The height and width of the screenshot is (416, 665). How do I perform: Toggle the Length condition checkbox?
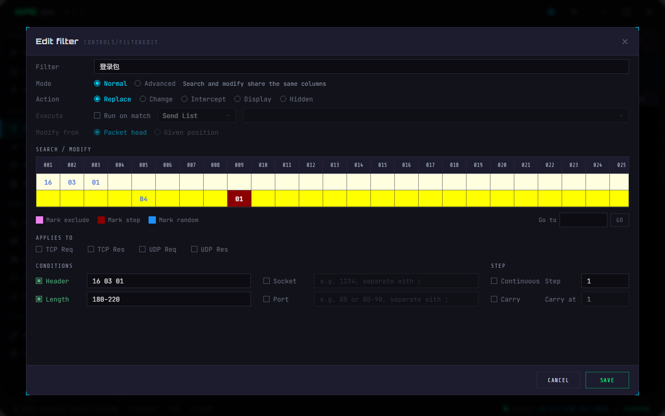tap(39, 299)
